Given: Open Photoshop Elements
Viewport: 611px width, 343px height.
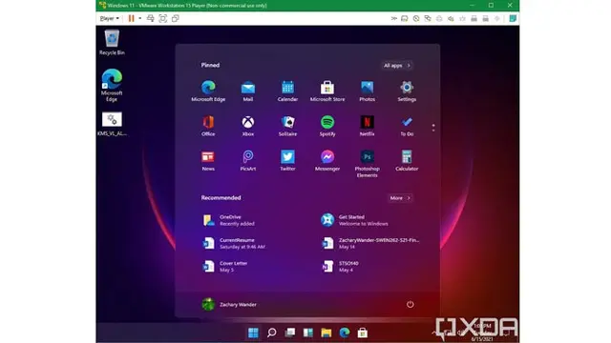Looking at the screenshot, I should coord(367,163).
